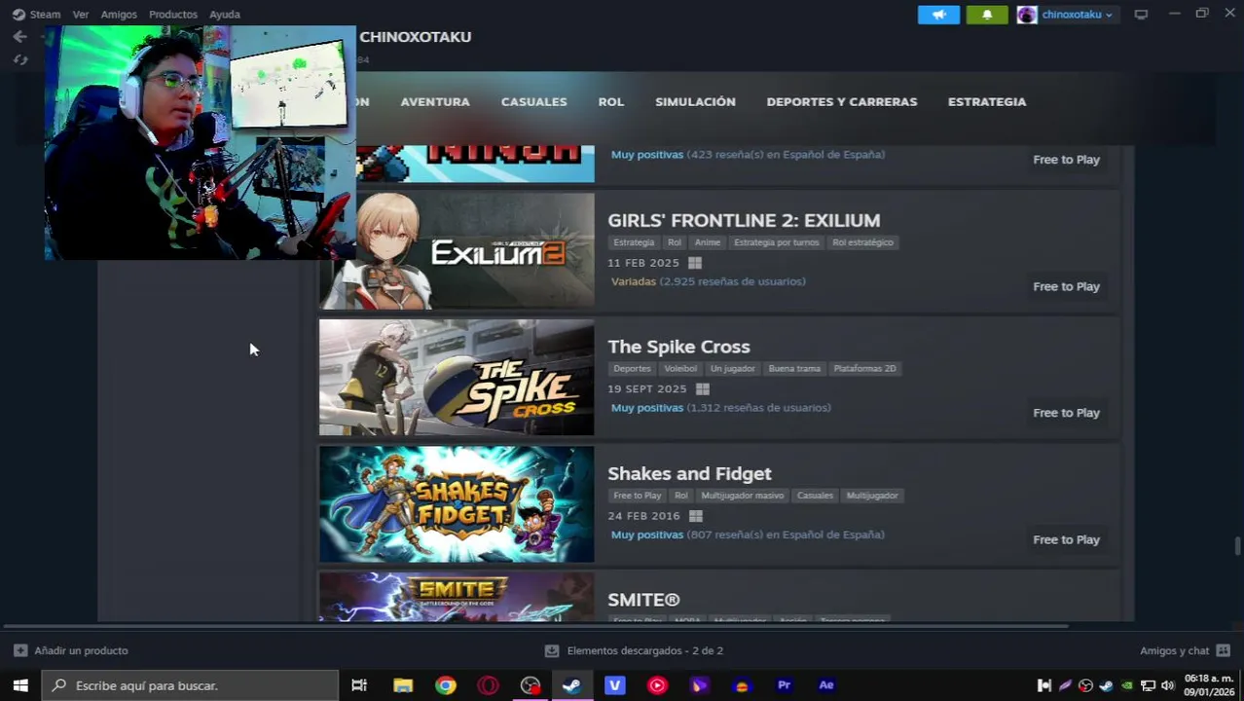Select the AVENTURA category tab
Viewport: 1244px width, 701px height.
[435, 101]
